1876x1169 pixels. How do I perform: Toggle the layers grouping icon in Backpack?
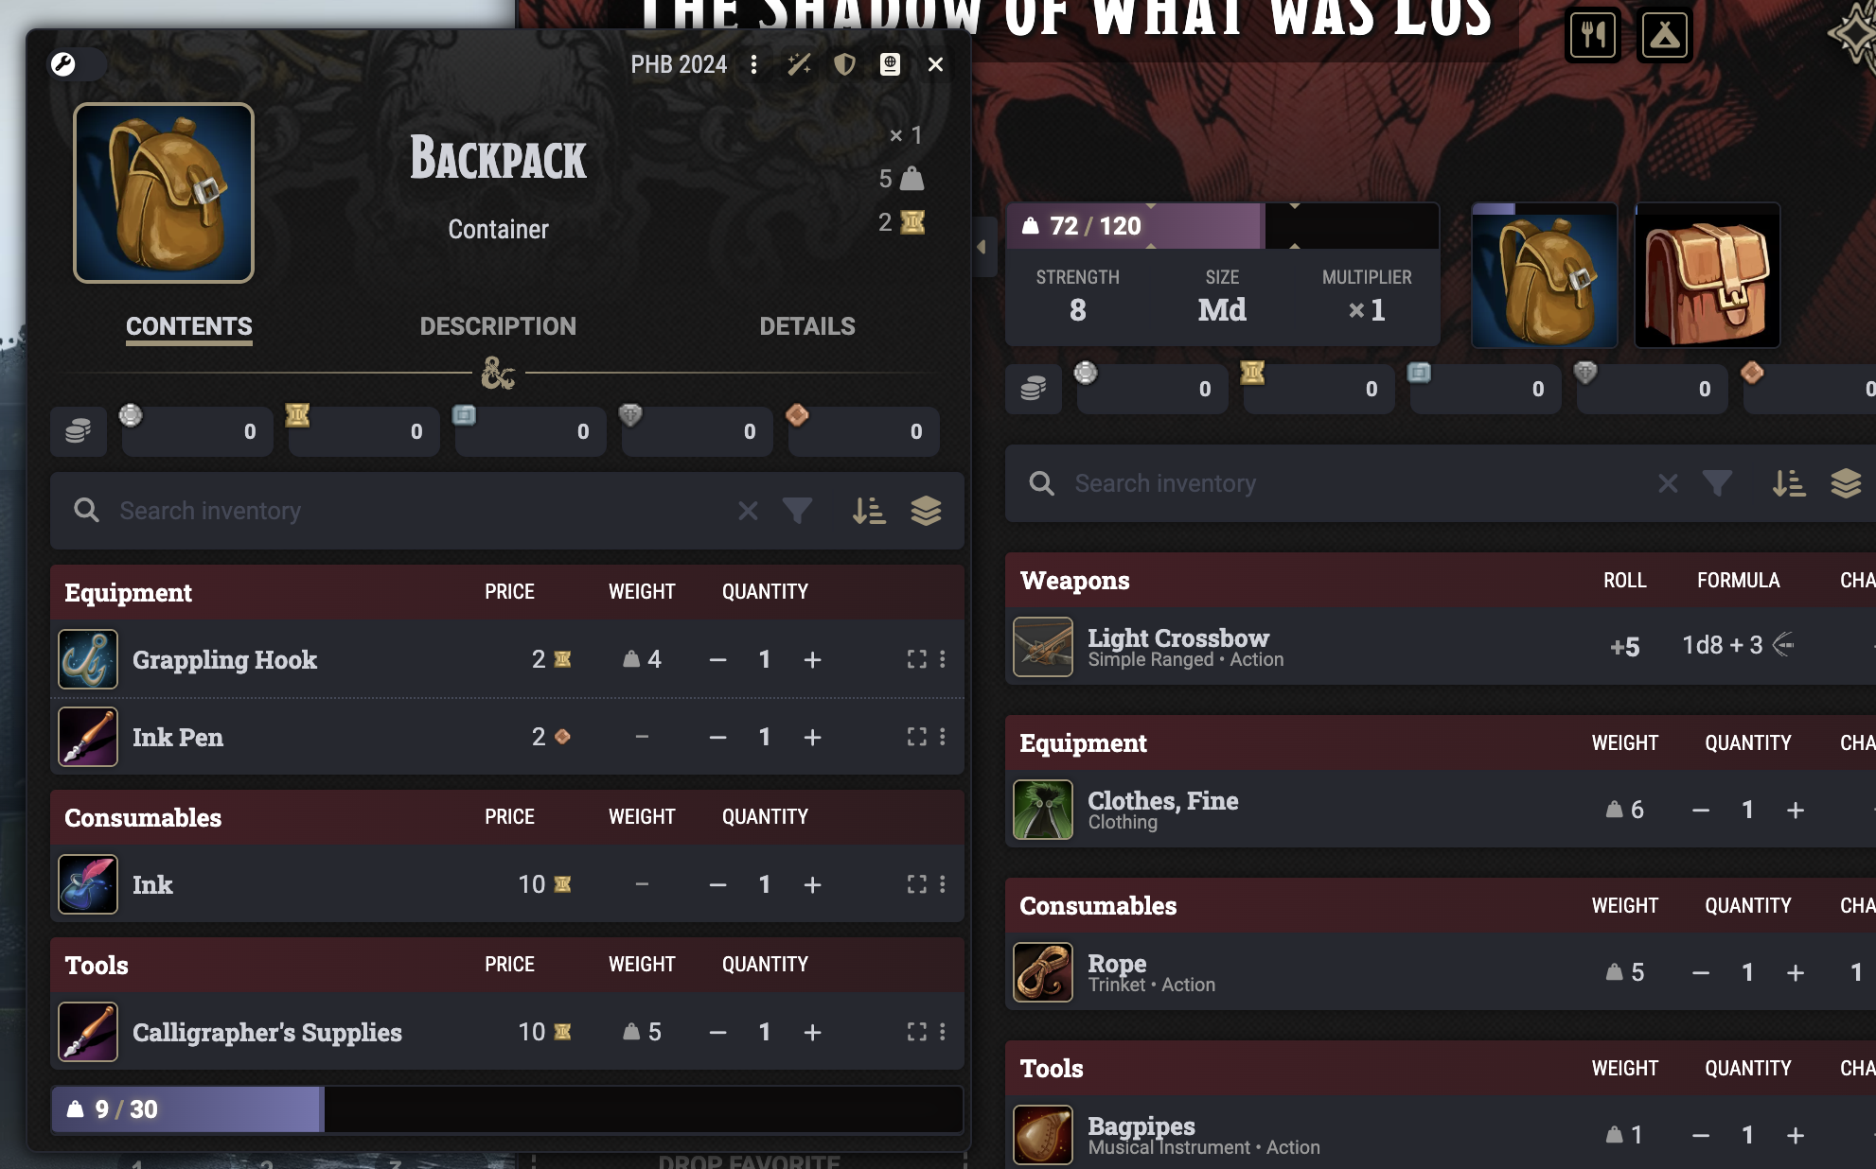pyautogui.click(x=926, y=511)
